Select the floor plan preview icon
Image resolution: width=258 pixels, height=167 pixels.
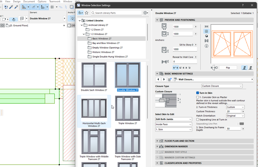pyautogui.click(x=206, y=26)
